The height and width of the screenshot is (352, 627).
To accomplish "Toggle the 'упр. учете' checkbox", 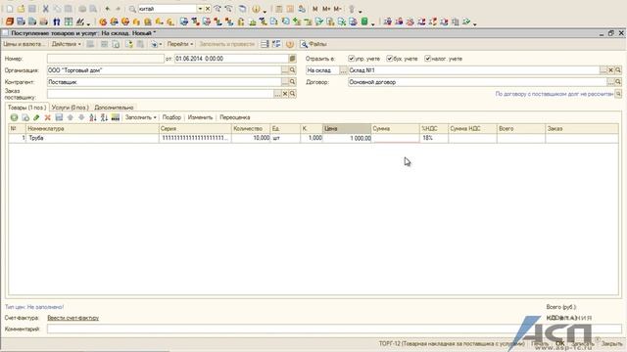I will (x=351, y=59).
